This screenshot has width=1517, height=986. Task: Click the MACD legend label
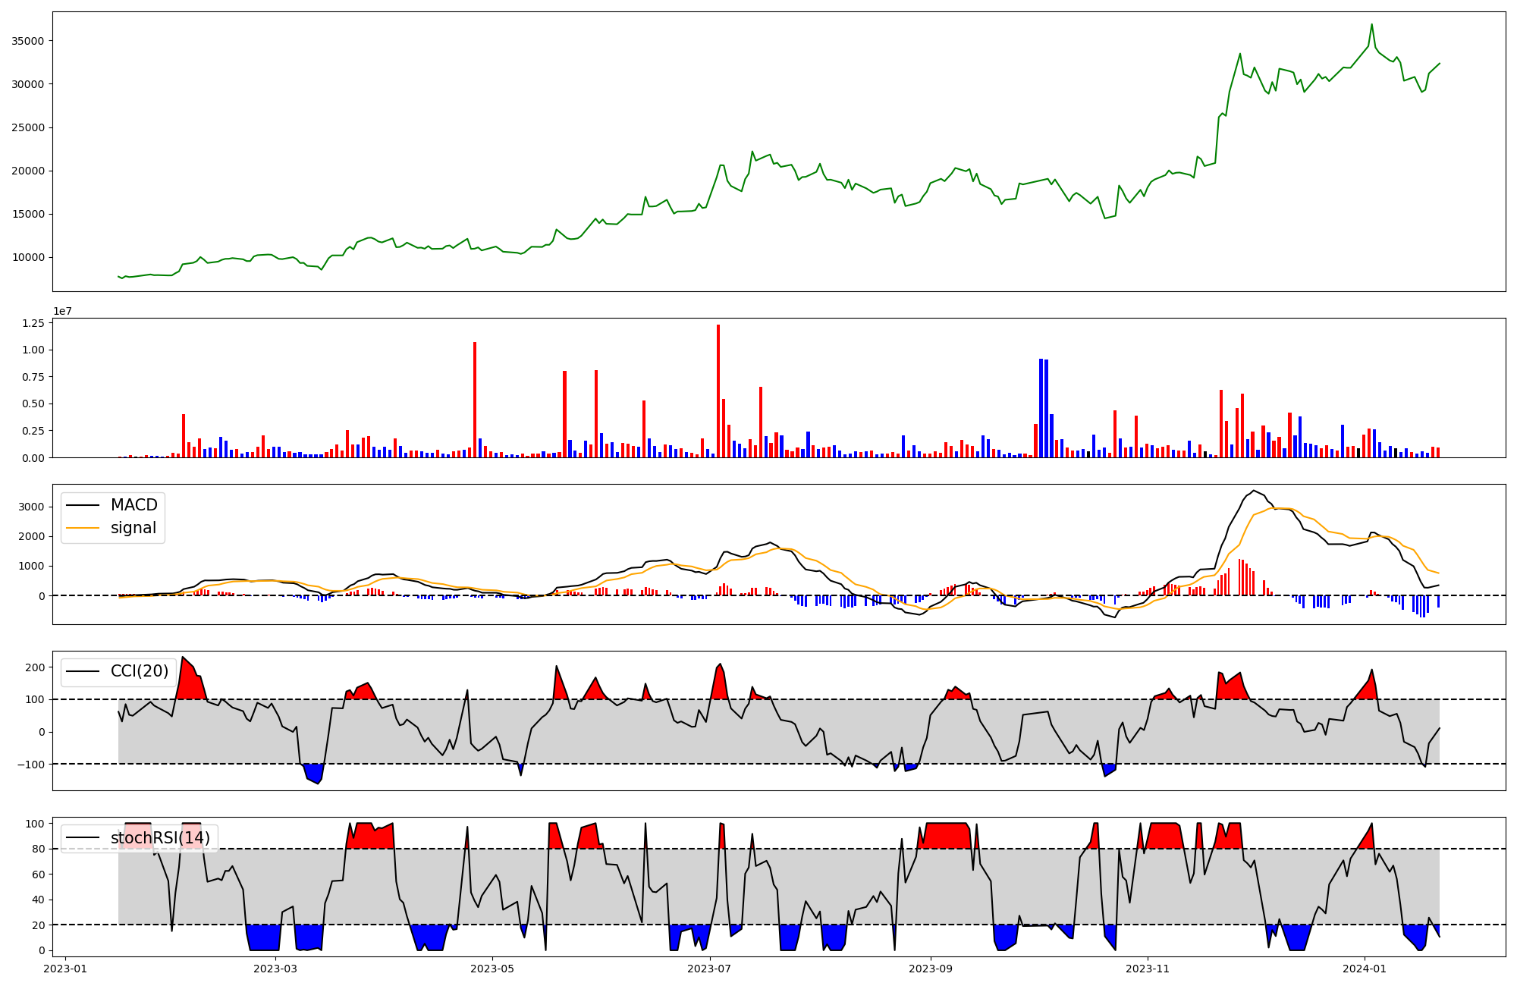tap(133, 505)
